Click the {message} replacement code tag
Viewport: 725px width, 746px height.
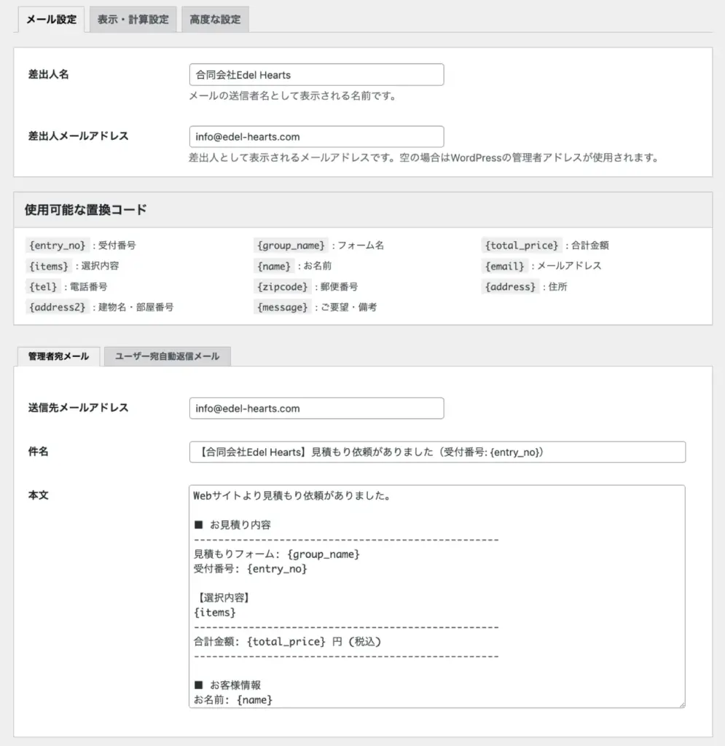point(282,307)
